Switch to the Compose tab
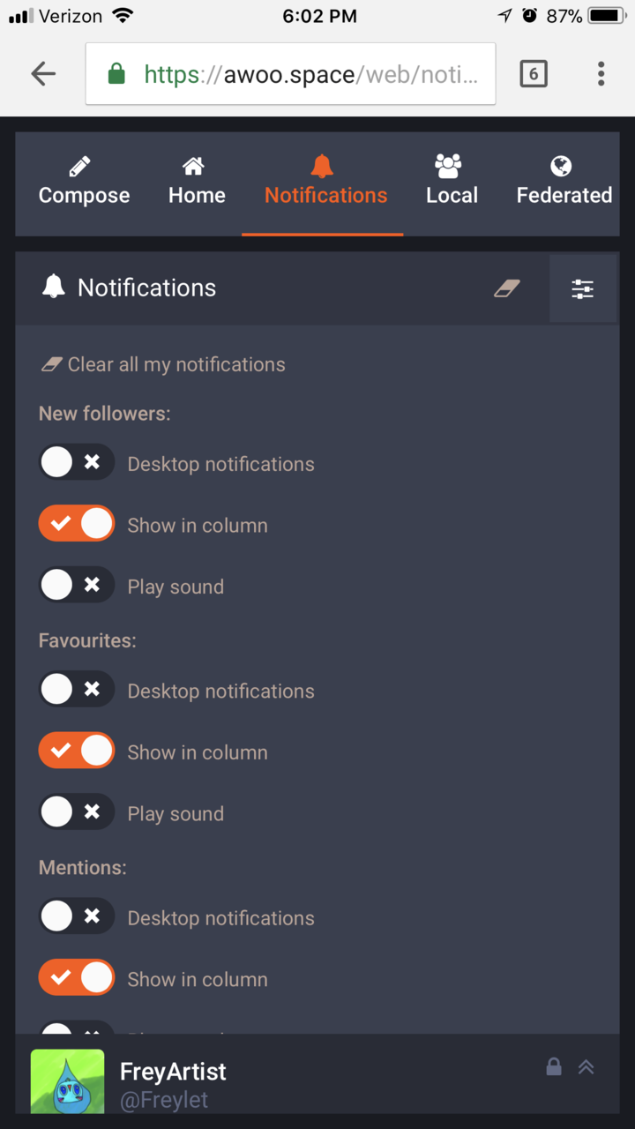Viewport: 635px width, 1129px height. 84,183
